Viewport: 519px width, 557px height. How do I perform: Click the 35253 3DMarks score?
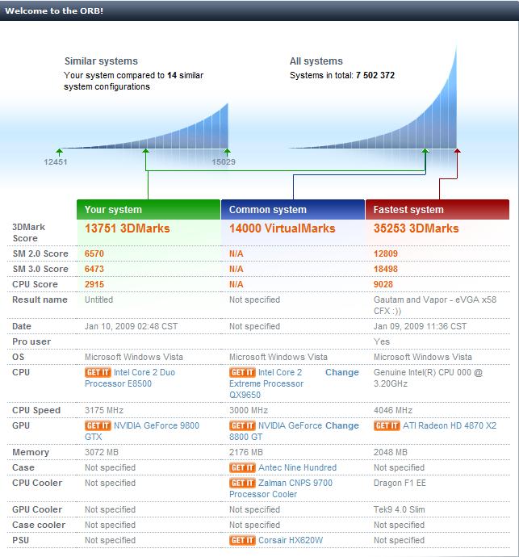(416, 228)
